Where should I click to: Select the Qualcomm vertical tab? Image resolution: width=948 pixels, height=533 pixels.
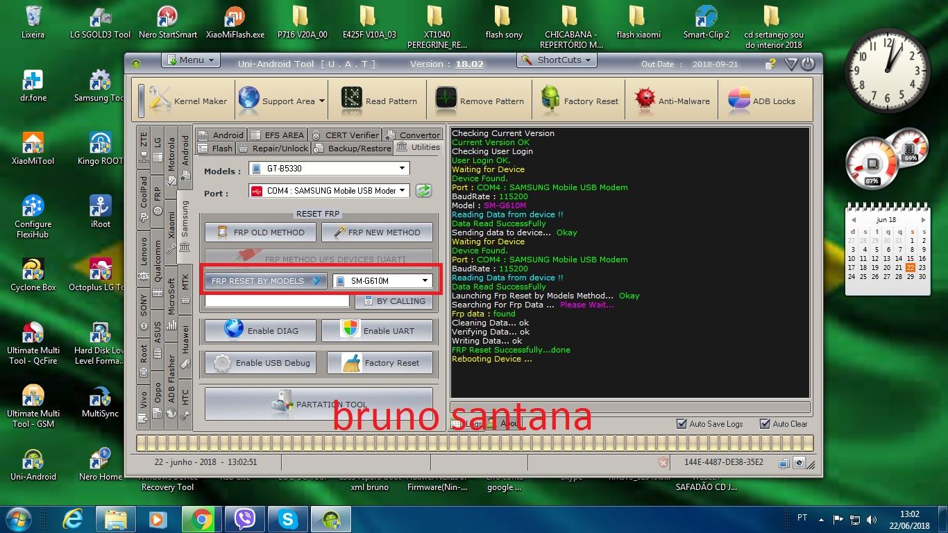tap(158, 268)
